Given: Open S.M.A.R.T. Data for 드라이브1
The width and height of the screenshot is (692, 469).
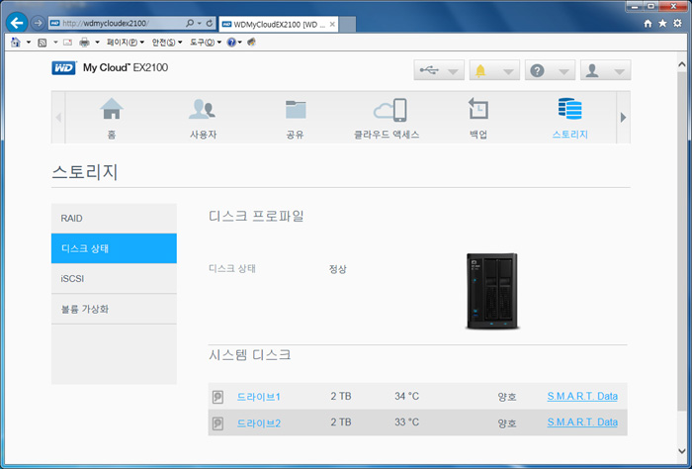Looking at the screenshot, I should [582, 396].
